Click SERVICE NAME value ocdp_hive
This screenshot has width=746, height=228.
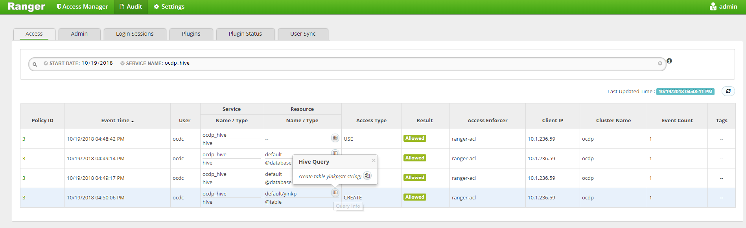177,63
